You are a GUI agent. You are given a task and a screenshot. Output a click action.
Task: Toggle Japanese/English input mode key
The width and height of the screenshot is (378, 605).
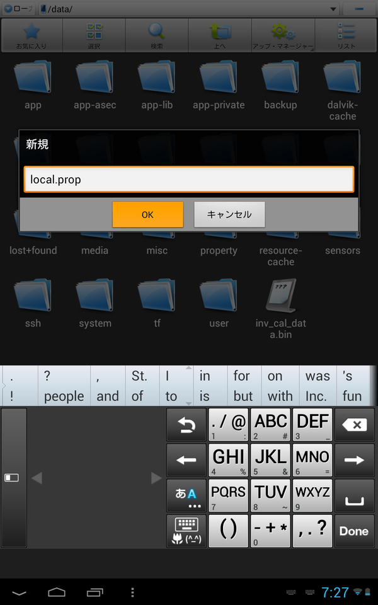[186, 495]
